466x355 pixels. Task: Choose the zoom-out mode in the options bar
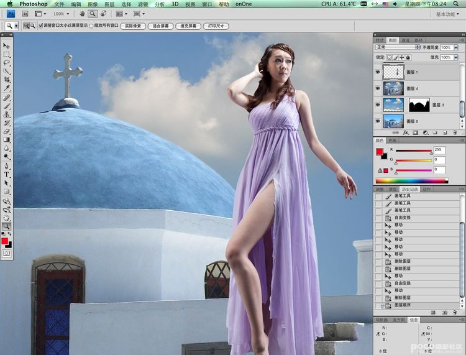click(x=33, y=26)
